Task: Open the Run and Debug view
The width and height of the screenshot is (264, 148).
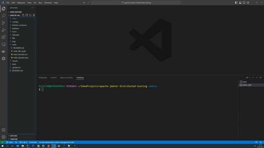Action: pyautogui.click(x=4, y=30)
